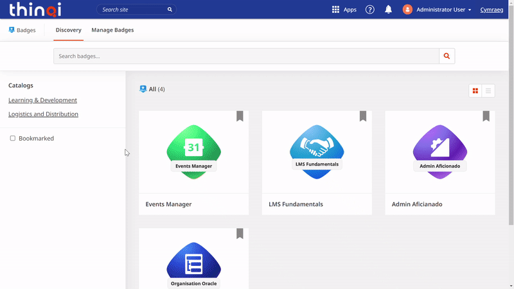
Task: Switch to list view
Action: point(488,91)
